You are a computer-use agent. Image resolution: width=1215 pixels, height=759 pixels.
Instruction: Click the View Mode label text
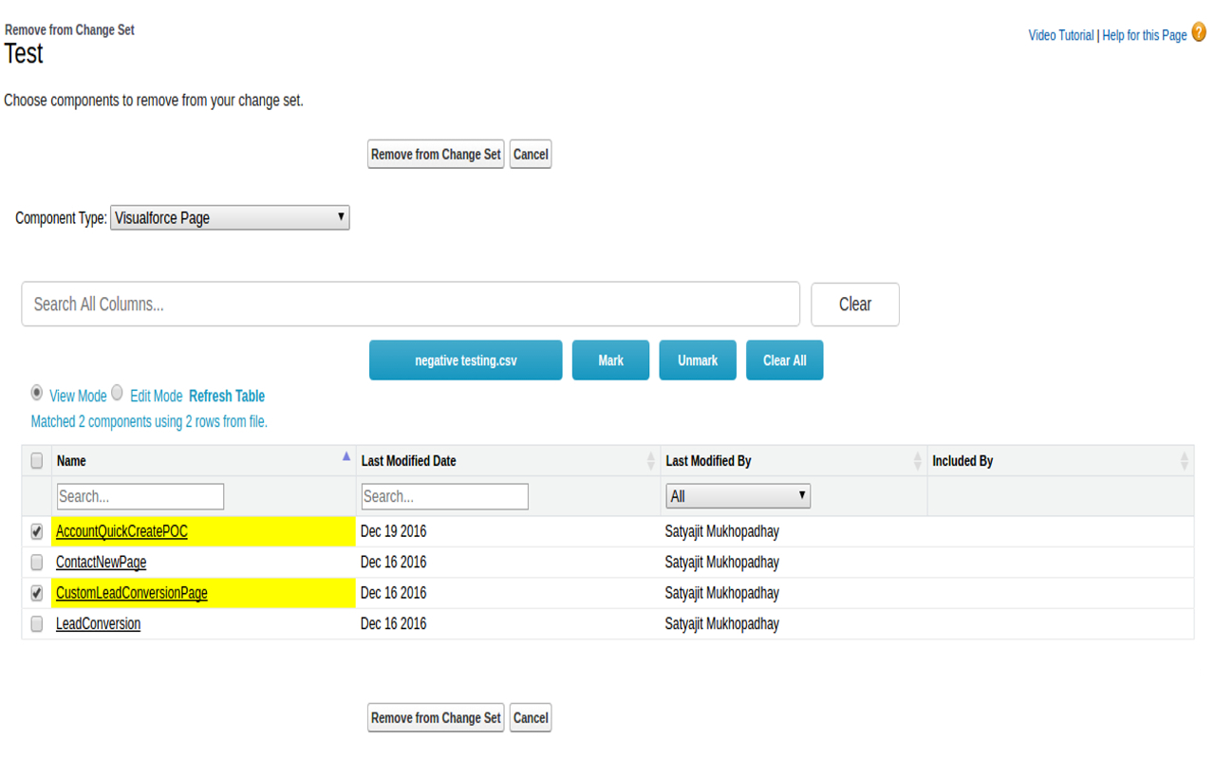[x=78, y=396]
